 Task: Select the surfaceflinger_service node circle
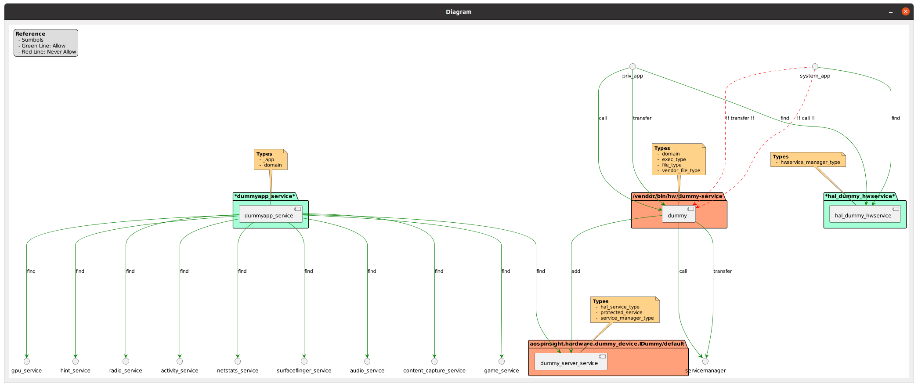tap(304, 361)
